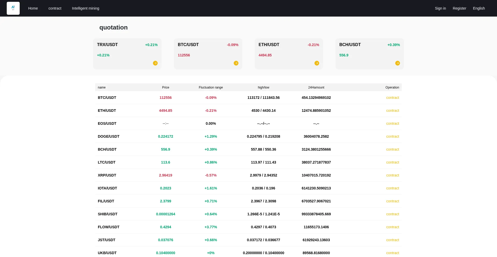Image resolution: width=497 pixels, height=257 pixels.
Task: Open the Intelligent mining page
Action: [85, 8]
